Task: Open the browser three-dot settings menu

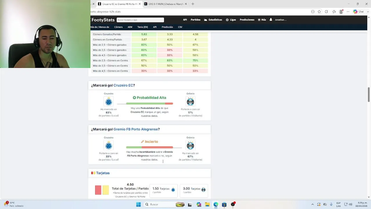Action: 348,12
